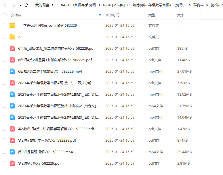Click the 874KB size cell
This screenshot has height=175, width=223.
182,141
